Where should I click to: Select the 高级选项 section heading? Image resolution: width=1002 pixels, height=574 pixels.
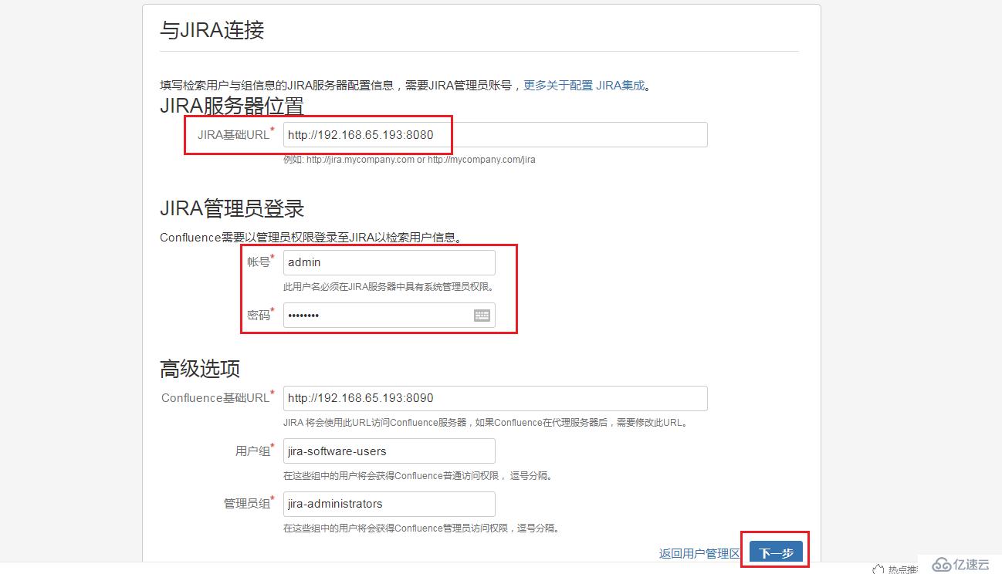(x=200, y=369)
